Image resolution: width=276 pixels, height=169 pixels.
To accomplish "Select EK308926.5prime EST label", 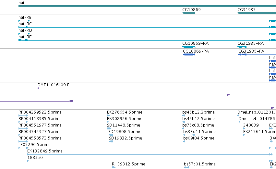I will click(125, 119).
